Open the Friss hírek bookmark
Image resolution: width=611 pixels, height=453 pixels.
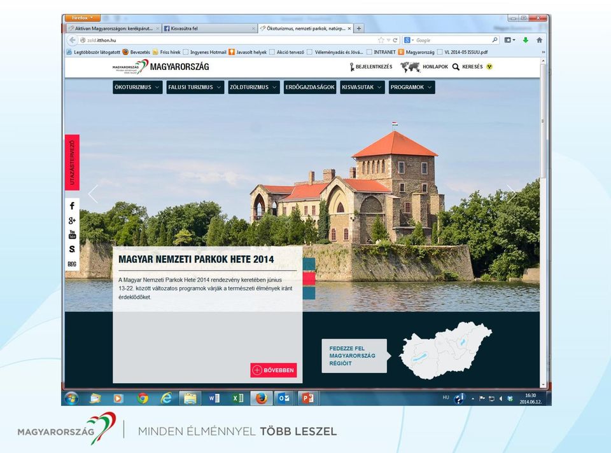[167, 52]
